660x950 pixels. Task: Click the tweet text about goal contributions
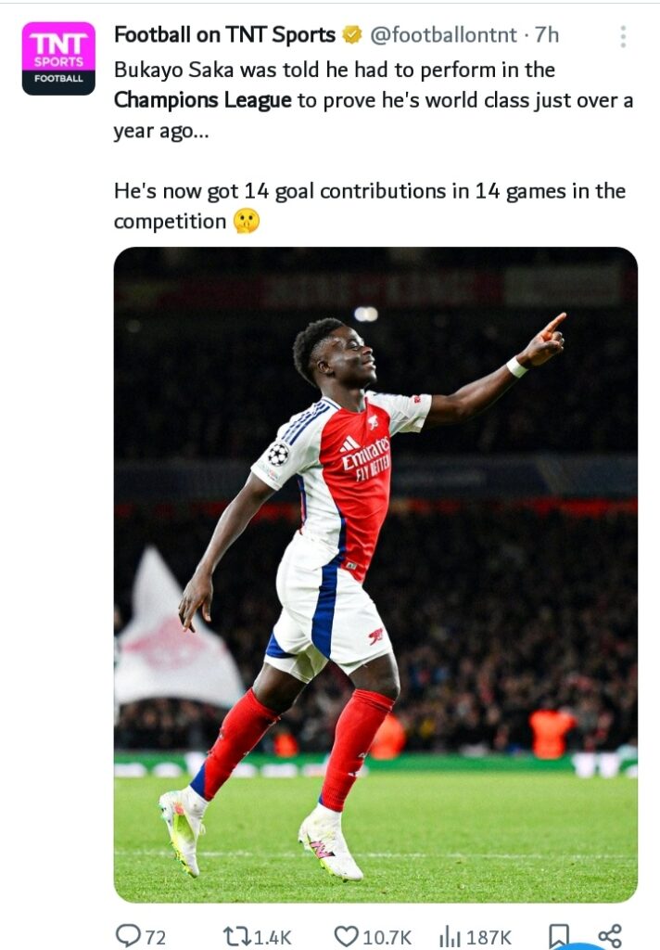[x=369, y=206]
